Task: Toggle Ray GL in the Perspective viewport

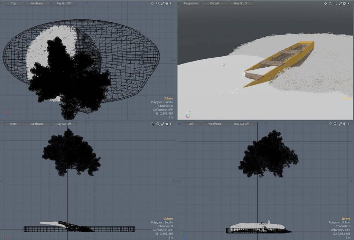Action: point(241,3)
